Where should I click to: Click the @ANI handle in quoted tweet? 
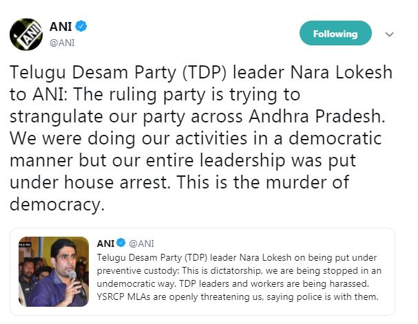140,243
